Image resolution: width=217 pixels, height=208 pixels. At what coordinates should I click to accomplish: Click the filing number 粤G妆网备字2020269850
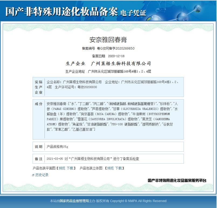[x=116, y=48]
